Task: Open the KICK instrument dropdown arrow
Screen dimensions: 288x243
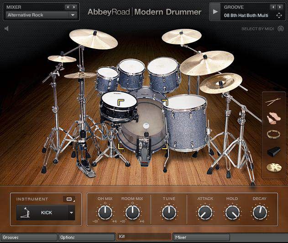Action: tap(72, 213)
